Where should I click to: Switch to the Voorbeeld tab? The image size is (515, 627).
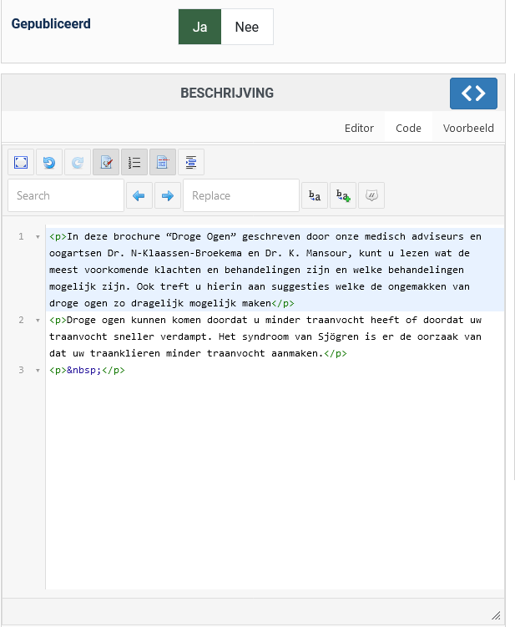tap(468, 128)
